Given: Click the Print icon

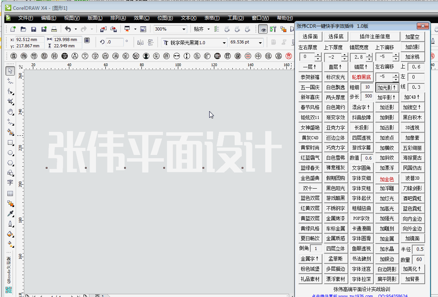Looking at the screenshot, I should tap(54, 29).
